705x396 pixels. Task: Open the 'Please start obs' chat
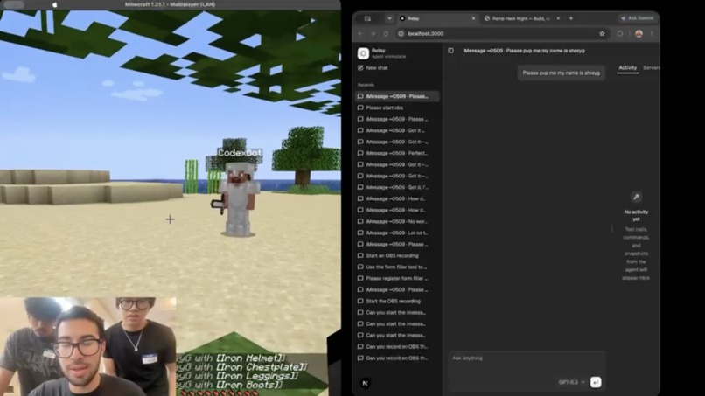click(x=397, y=108)
